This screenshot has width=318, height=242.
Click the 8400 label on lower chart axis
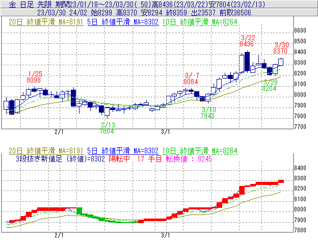300,168
